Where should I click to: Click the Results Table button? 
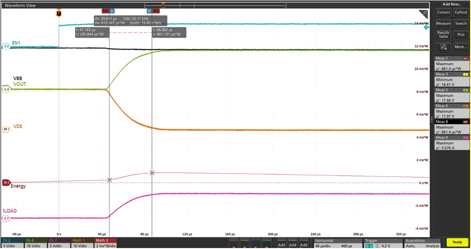pos(443,35)
